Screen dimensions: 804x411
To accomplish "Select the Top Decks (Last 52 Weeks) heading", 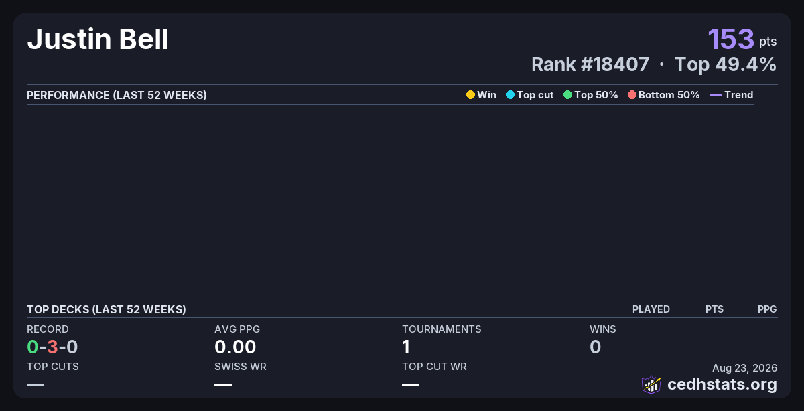I will pyautogui.click(x=107, y=309).
